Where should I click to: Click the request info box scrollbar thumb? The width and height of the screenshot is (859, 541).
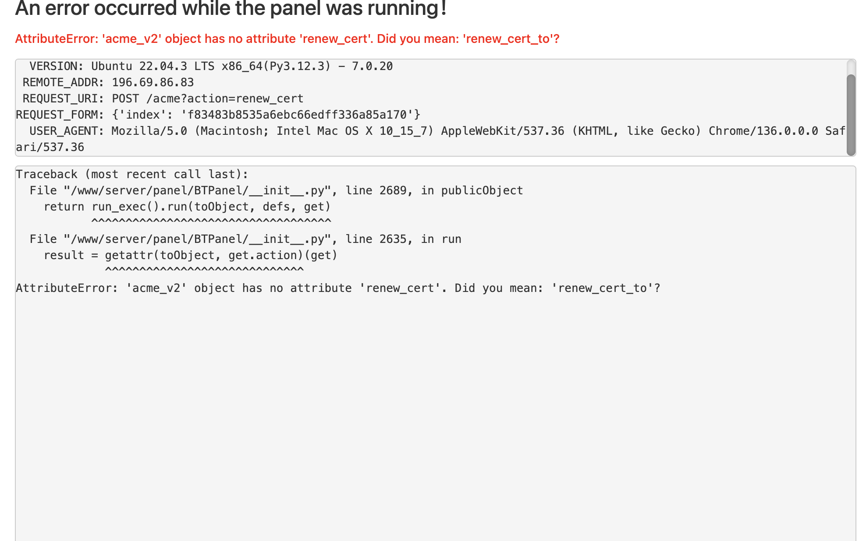[x=851, y=115]
